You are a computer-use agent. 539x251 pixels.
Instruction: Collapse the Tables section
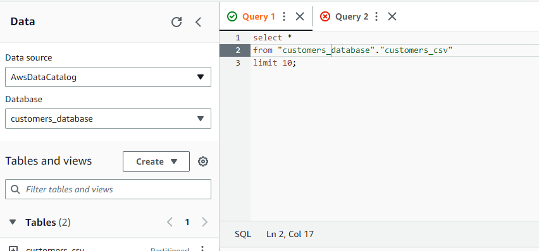pos(13,222)
